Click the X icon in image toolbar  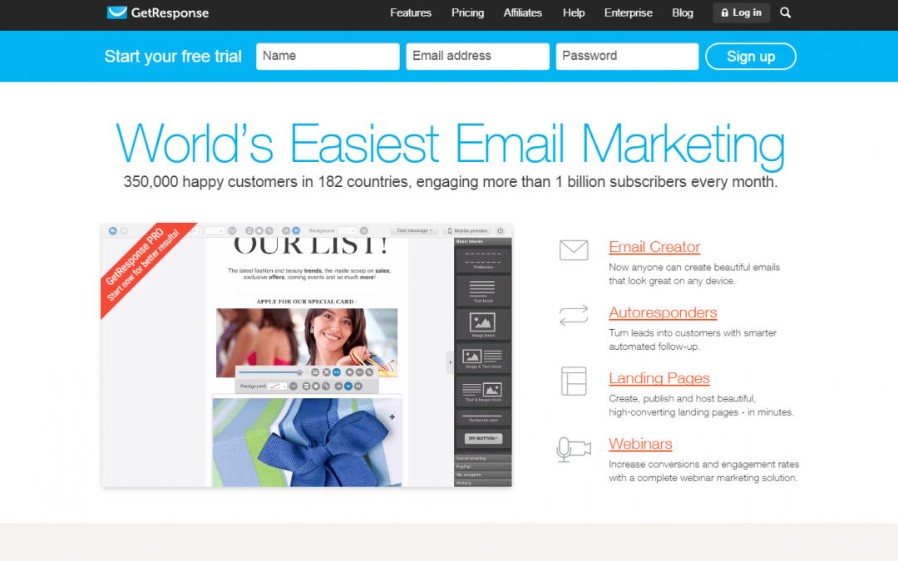[326, 372]
